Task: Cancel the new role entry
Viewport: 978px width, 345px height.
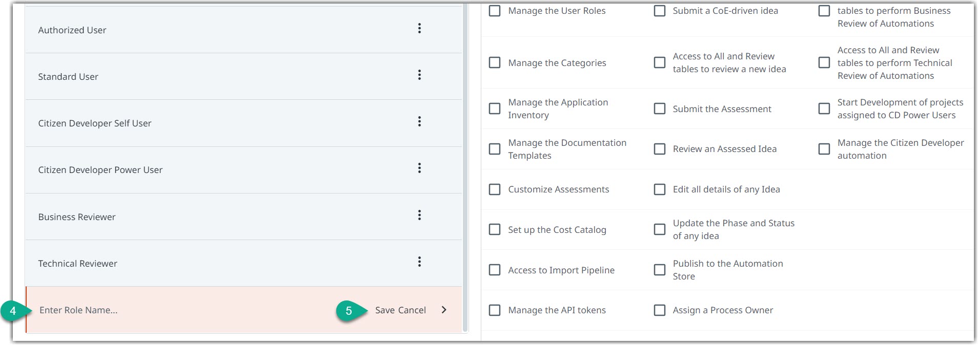Action: pyautogui.click(x=412, y=310)
